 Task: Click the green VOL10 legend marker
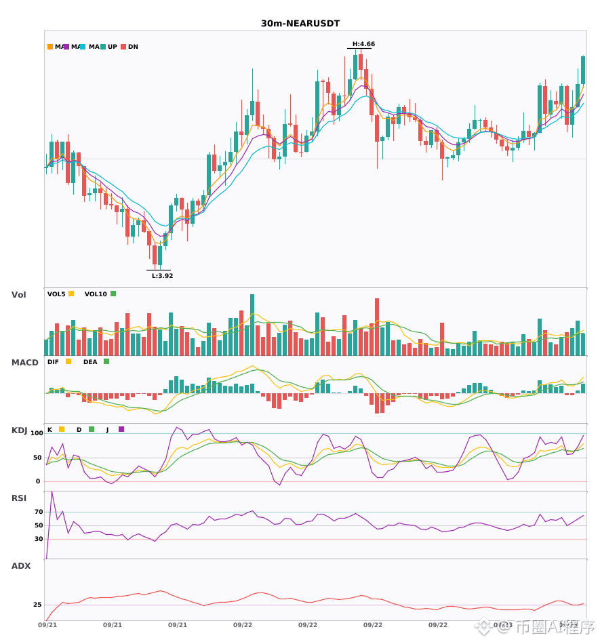113,294
